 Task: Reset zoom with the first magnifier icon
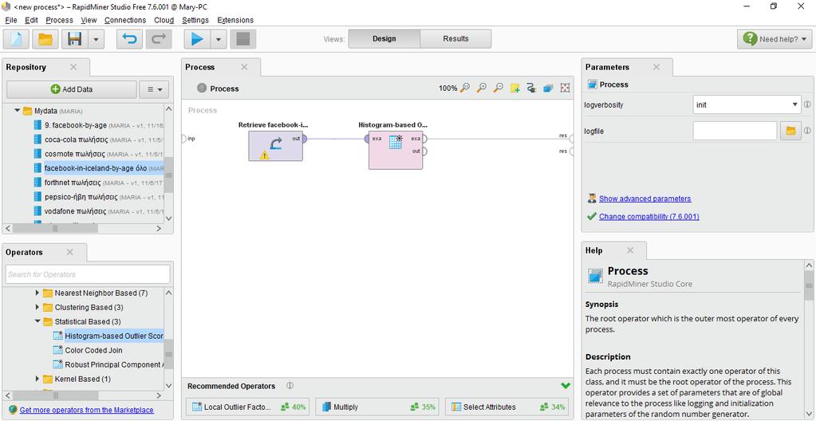(x=466, y=88)
